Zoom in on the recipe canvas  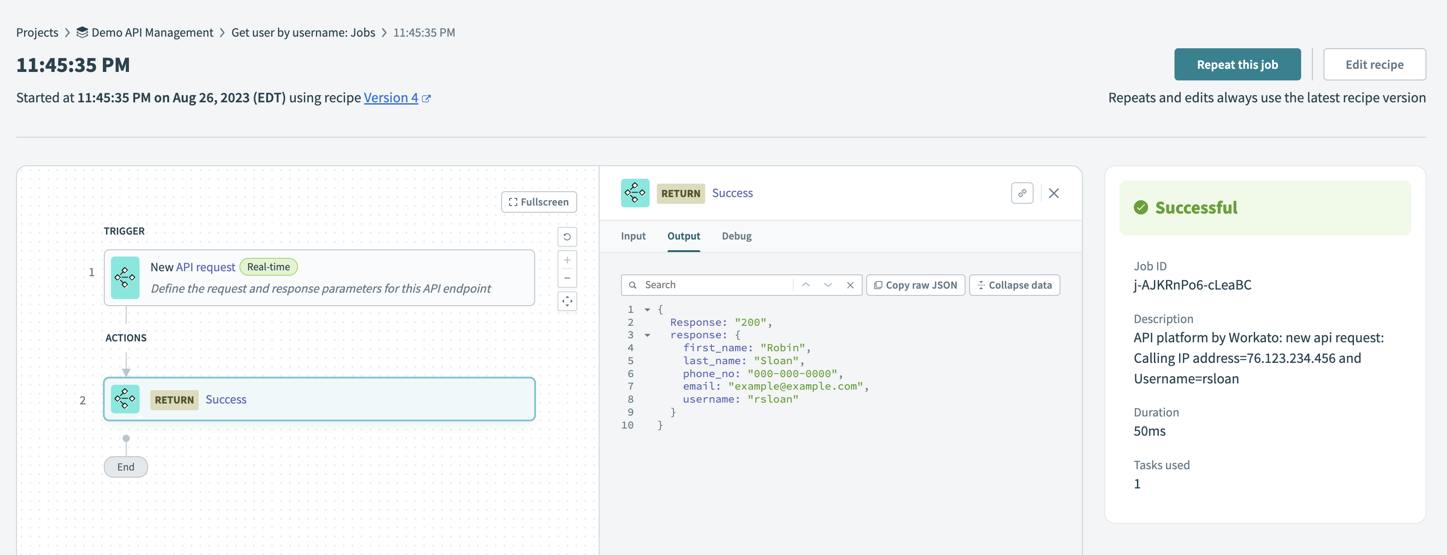pos(567,261)
